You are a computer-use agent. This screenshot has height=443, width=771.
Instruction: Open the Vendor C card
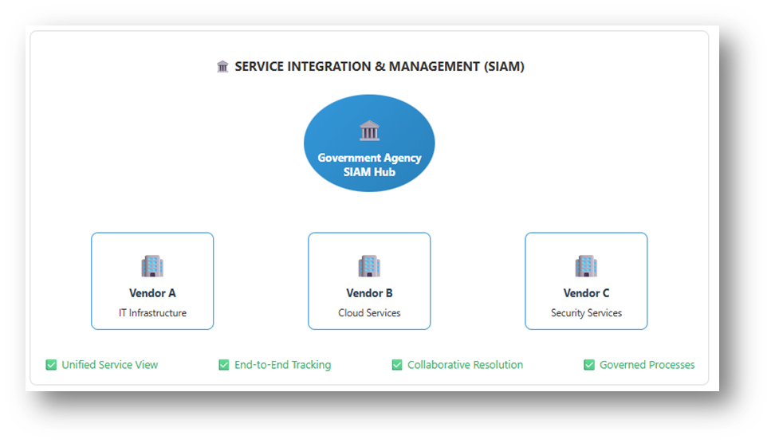click(x=586, y=281)
